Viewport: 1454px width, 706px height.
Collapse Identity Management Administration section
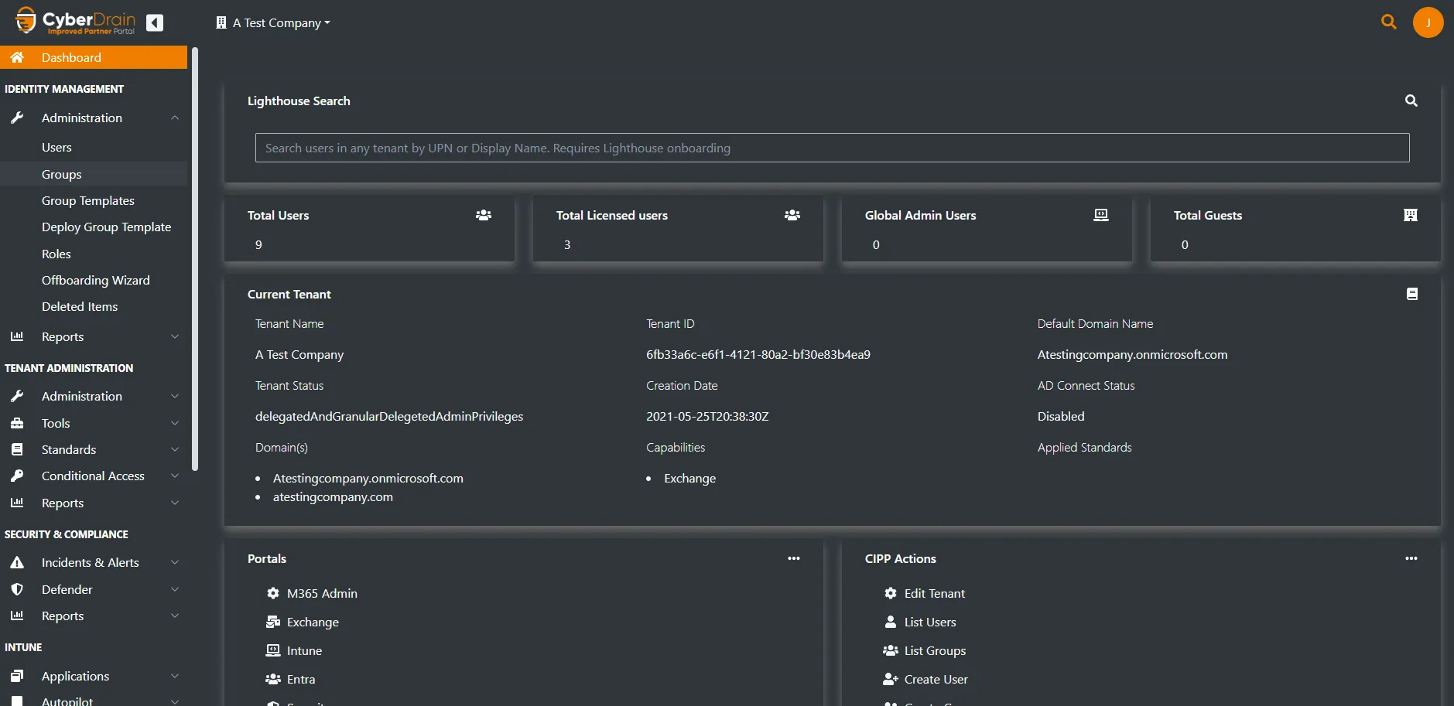tap(94, 118)
